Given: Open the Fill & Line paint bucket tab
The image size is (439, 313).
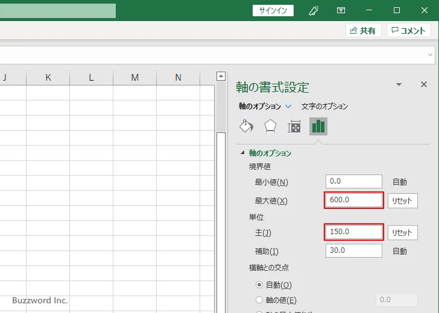Looking at the screenshot, I should pos(247,126).
